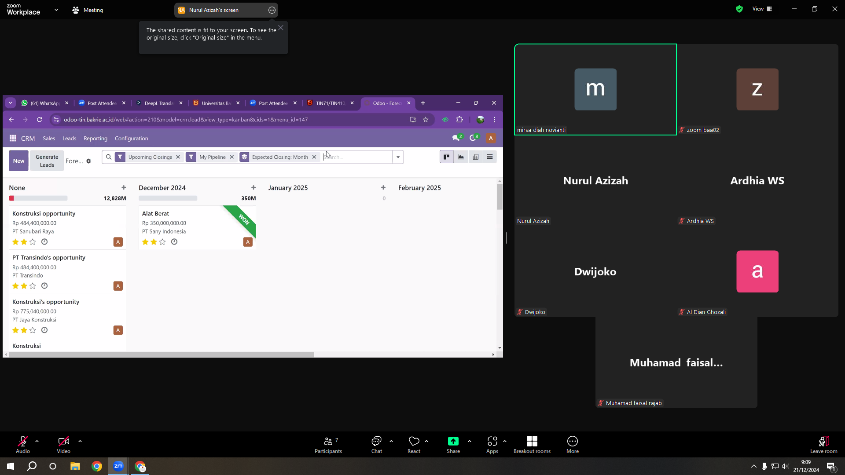This screenshot has width=845, height=475.
Task: Switch to List view
Action: (x=490, y=157)
